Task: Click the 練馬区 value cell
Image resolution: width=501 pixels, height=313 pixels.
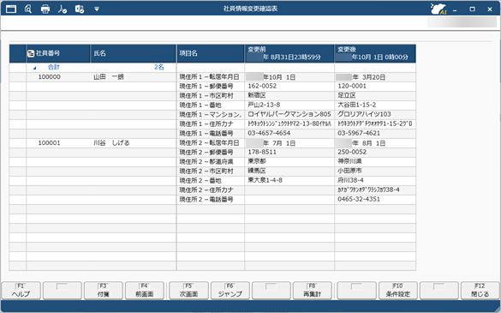Action: point(289,171)
